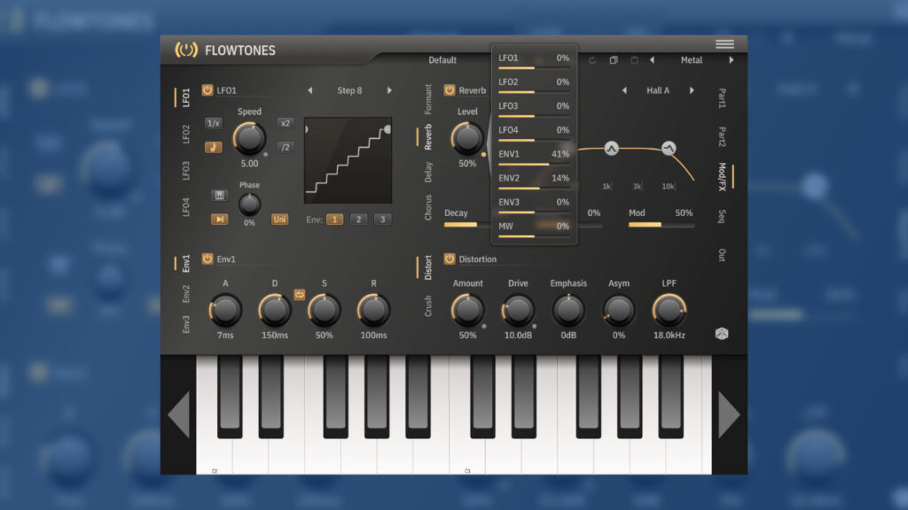Switch to the Delay effect tab

(x=429, y=172)
